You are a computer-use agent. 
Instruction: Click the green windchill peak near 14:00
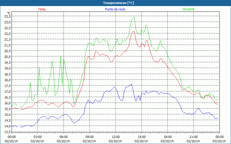(x=134, y=17)
